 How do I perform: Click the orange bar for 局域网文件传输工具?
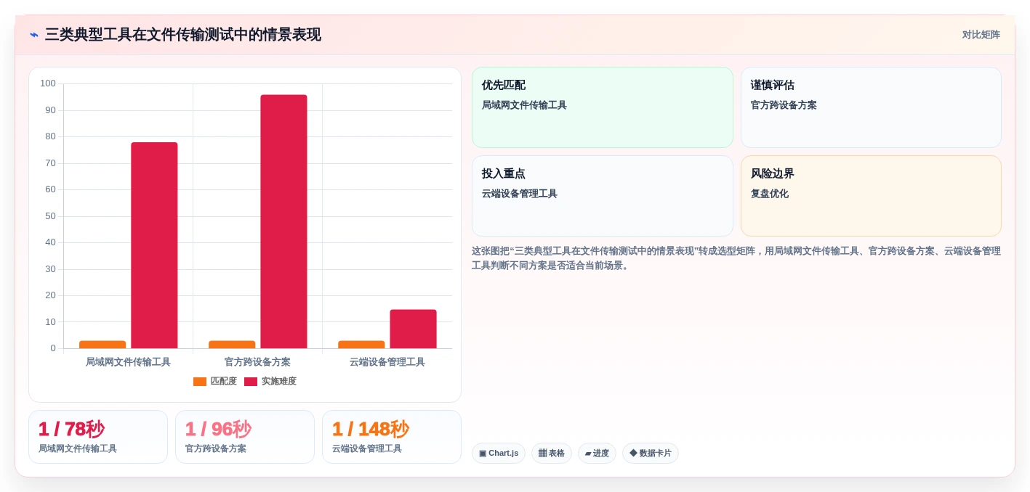pos(102,345)
